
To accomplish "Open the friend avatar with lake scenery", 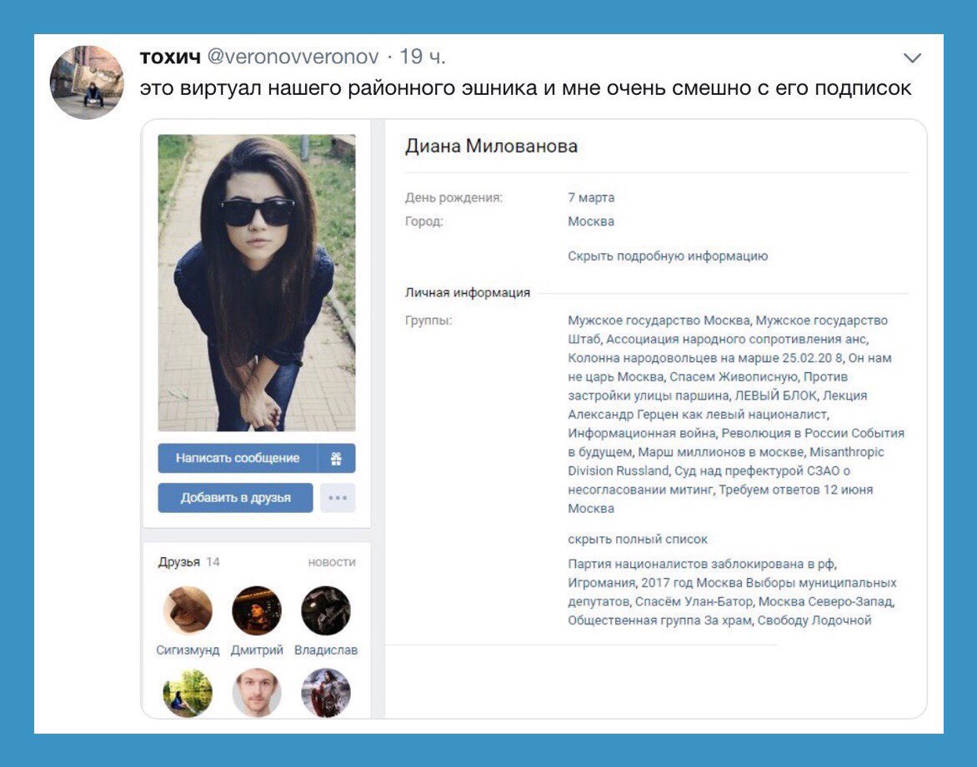I will (x=188, y=693).
